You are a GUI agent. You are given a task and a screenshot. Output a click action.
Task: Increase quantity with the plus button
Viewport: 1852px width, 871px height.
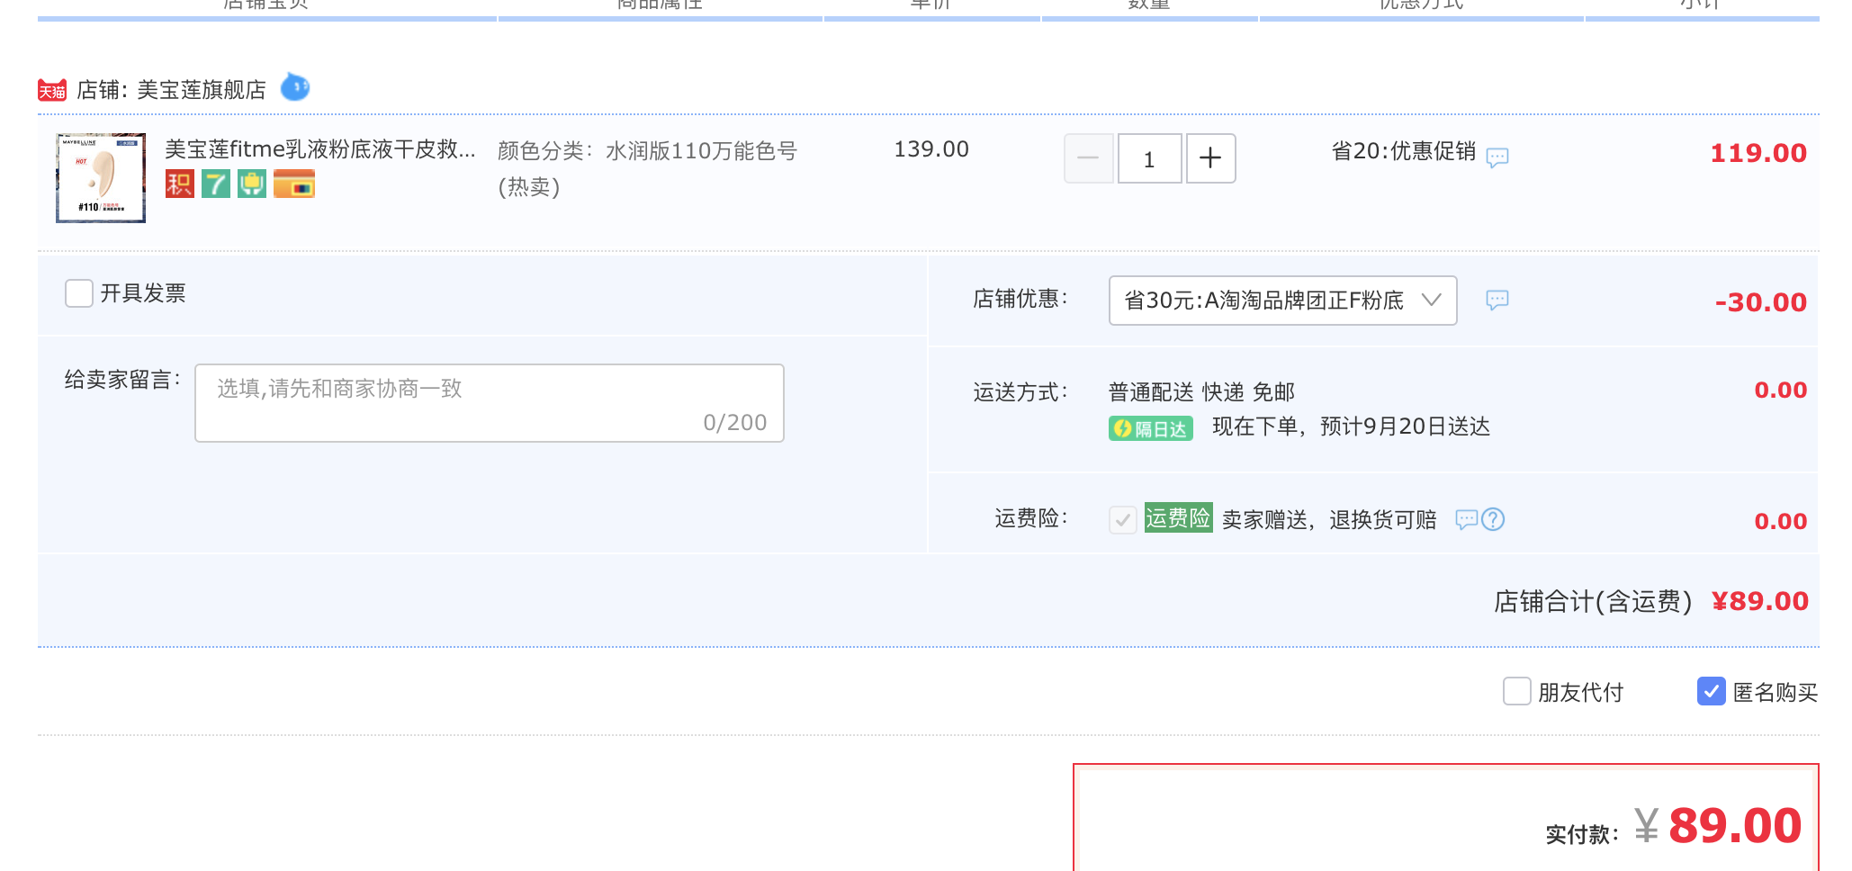coord(1211,158)
